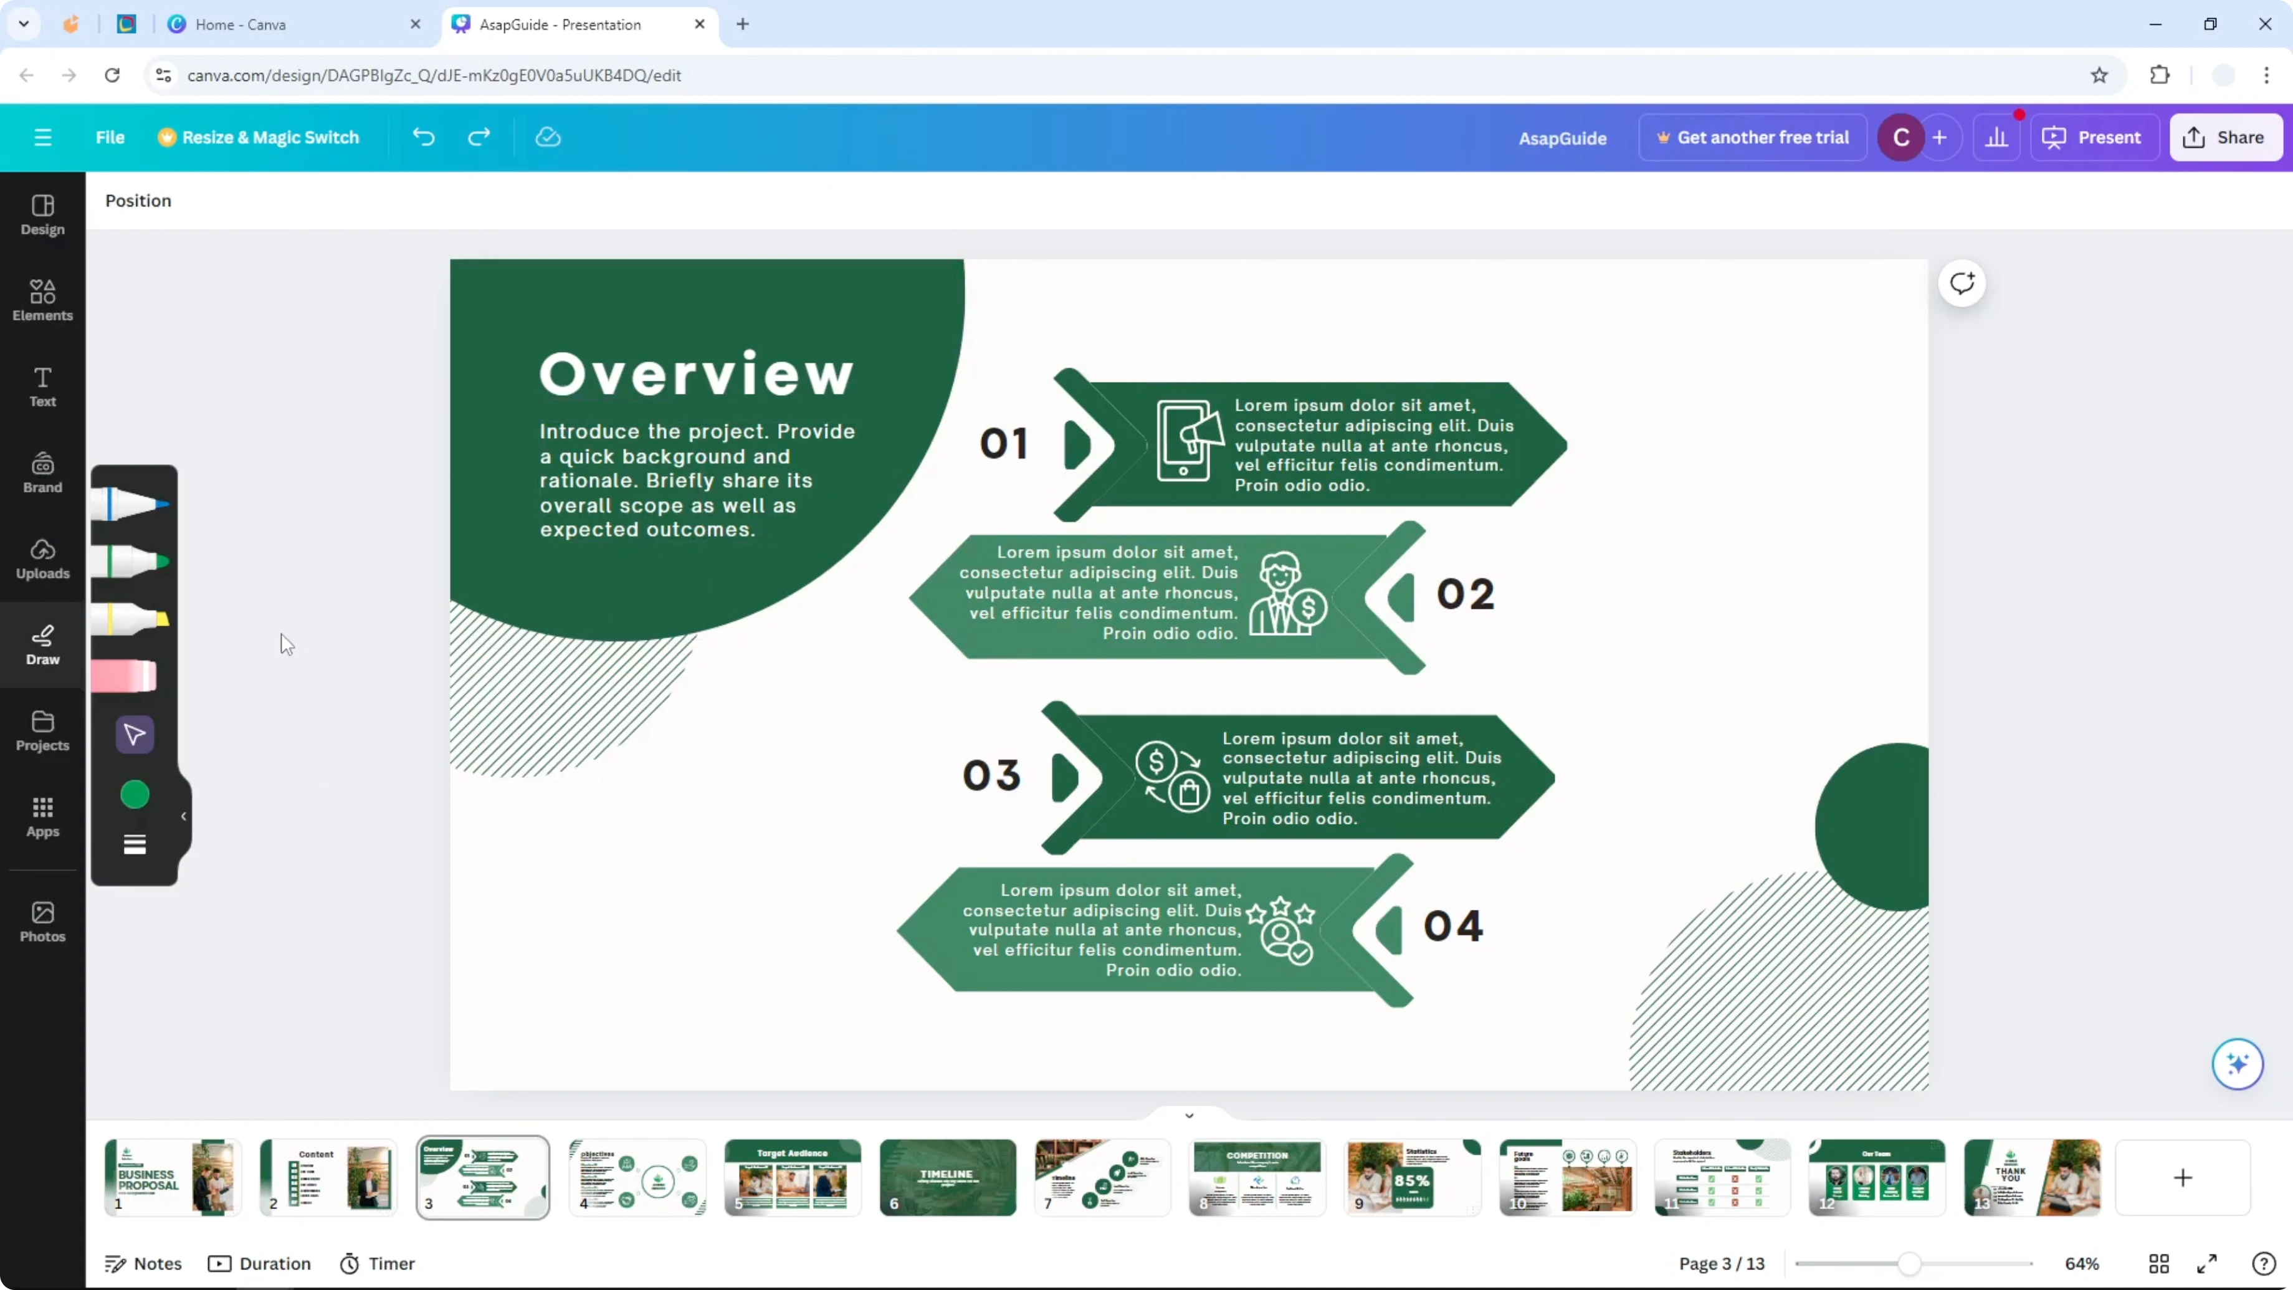
Task: Open the help question mark
Action: click(2264, 1263)
